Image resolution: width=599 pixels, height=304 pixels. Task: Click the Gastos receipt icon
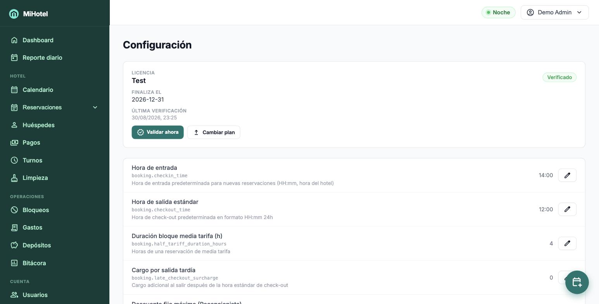[x=14, y=228]
